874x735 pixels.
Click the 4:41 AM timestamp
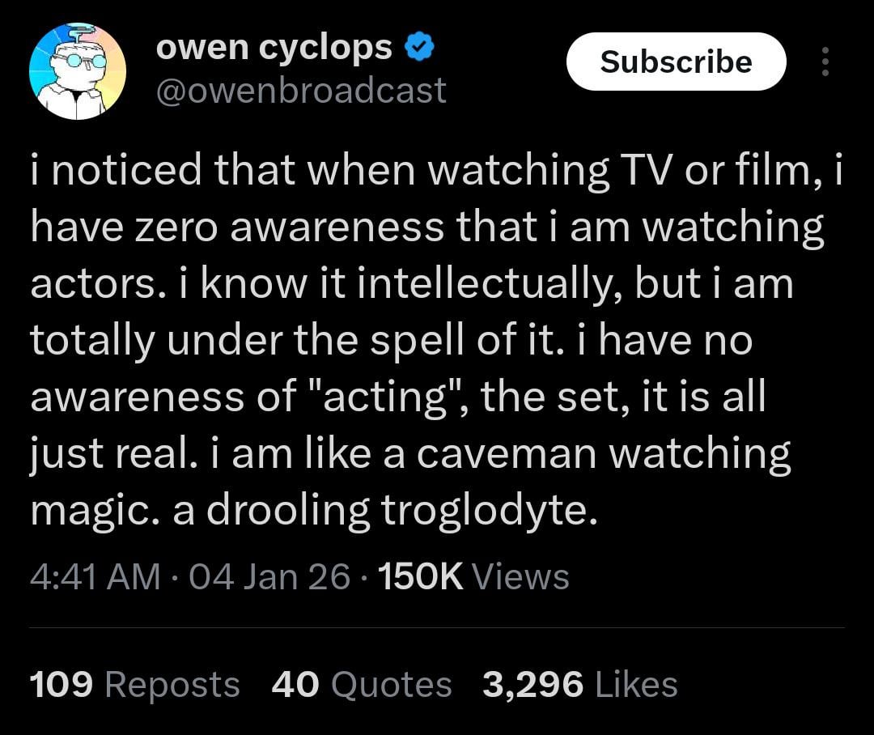pyautogui.click(x=94, y=577)
